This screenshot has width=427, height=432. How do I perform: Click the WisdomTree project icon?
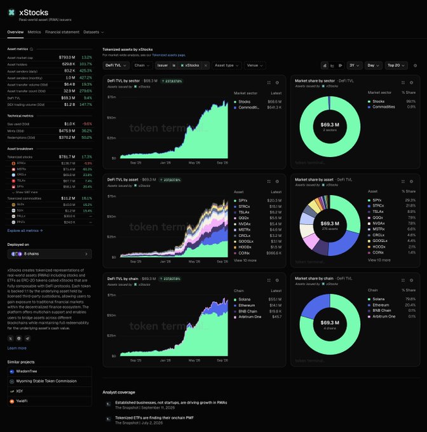point(11,372)
